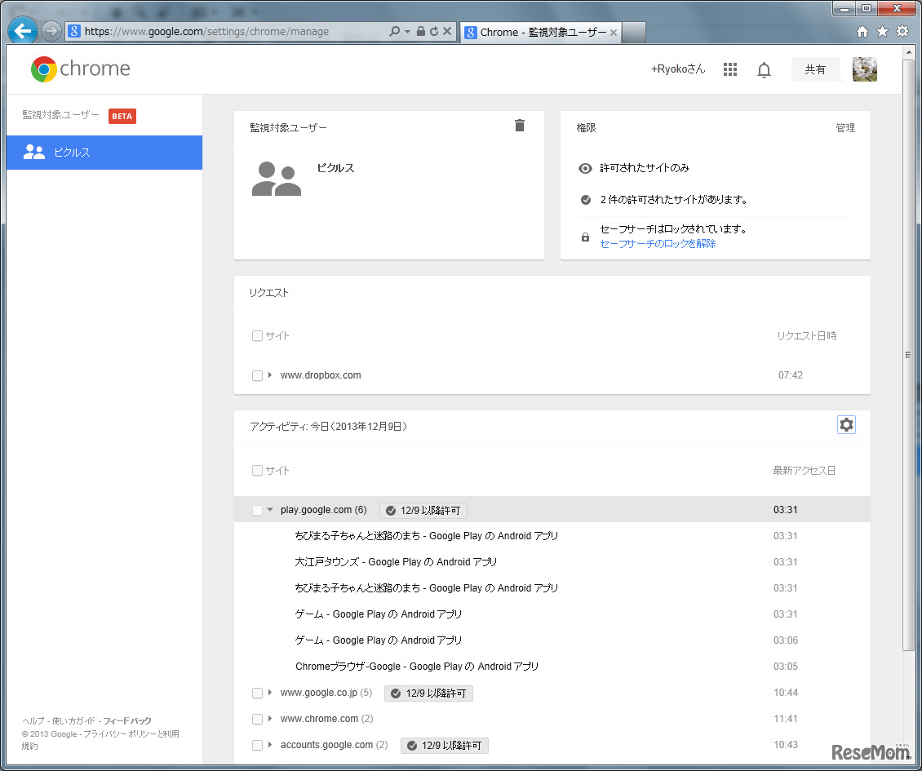Open the Google apps grid icon

(x=730, y=70)
